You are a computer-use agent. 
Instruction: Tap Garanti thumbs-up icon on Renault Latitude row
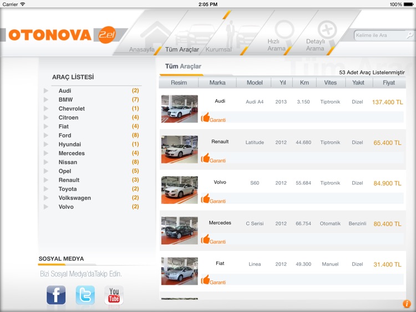205,158
